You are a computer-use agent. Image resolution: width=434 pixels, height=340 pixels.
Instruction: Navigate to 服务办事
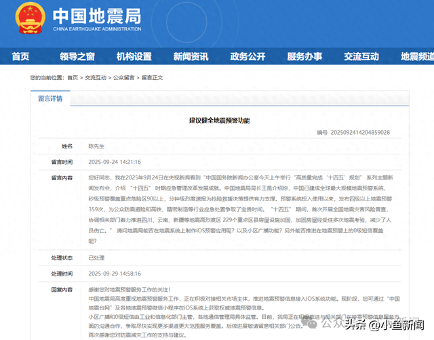304,56
